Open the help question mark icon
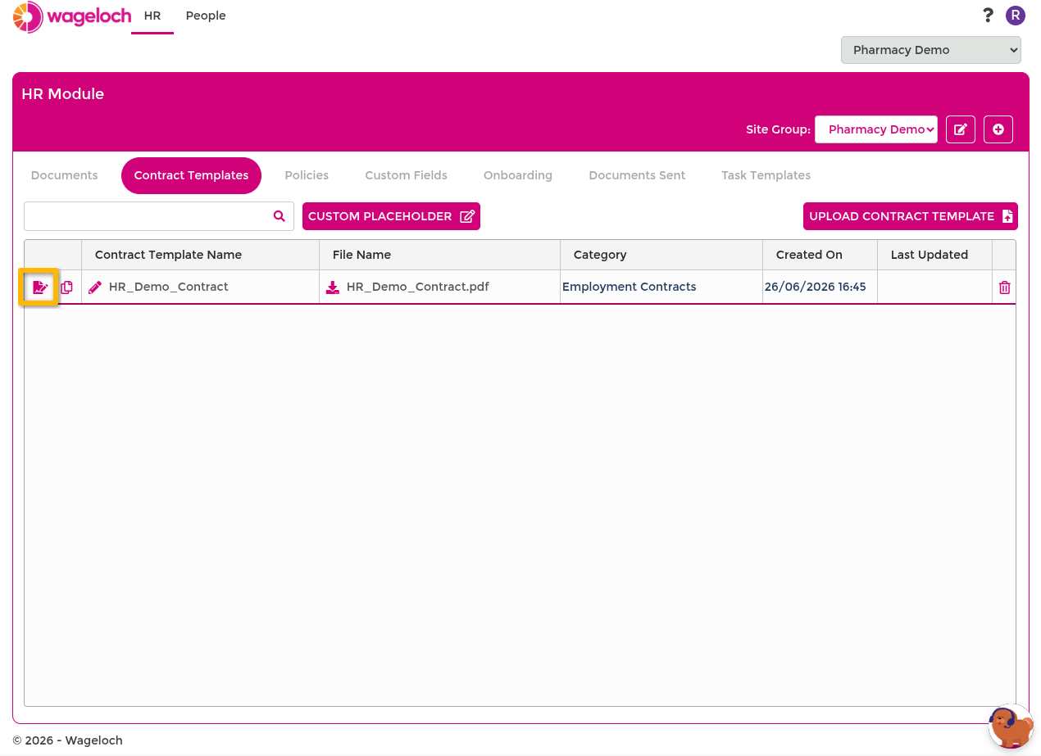This screenshot has width=1041, height=756. 988,16
